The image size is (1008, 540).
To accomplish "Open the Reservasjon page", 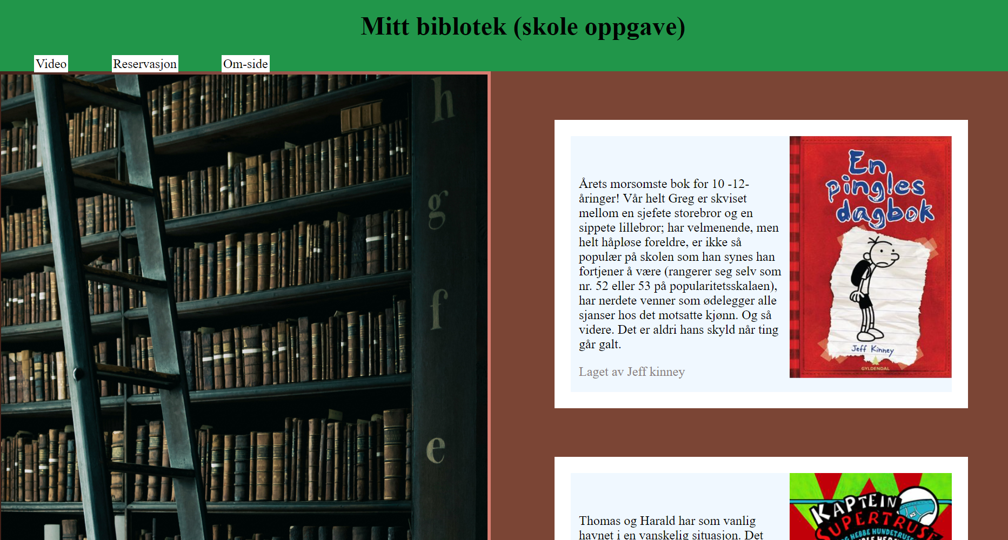I will point(144,64).
